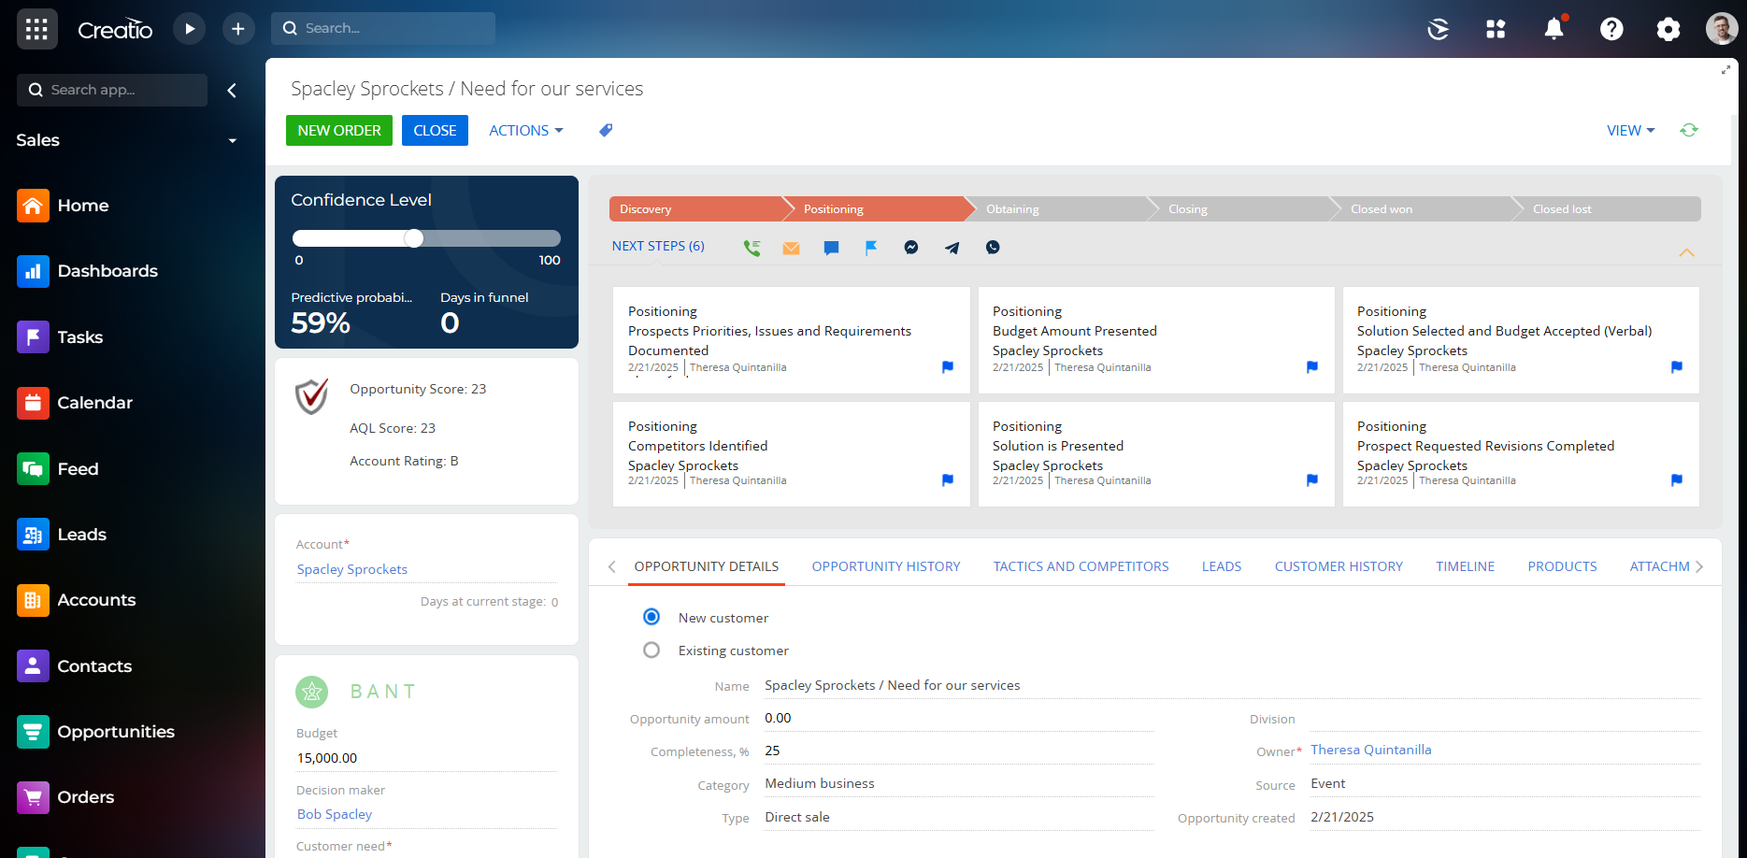Click the New Order button

tap(339, 131)
